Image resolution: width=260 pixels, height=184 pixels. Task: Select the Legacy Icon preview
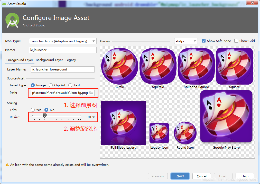click(159, 133)
